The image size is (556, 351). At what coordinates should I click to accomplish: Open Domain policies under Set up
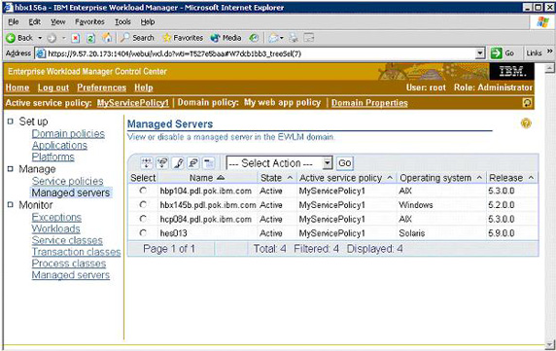pyautogui.click(x=68, y=133)
